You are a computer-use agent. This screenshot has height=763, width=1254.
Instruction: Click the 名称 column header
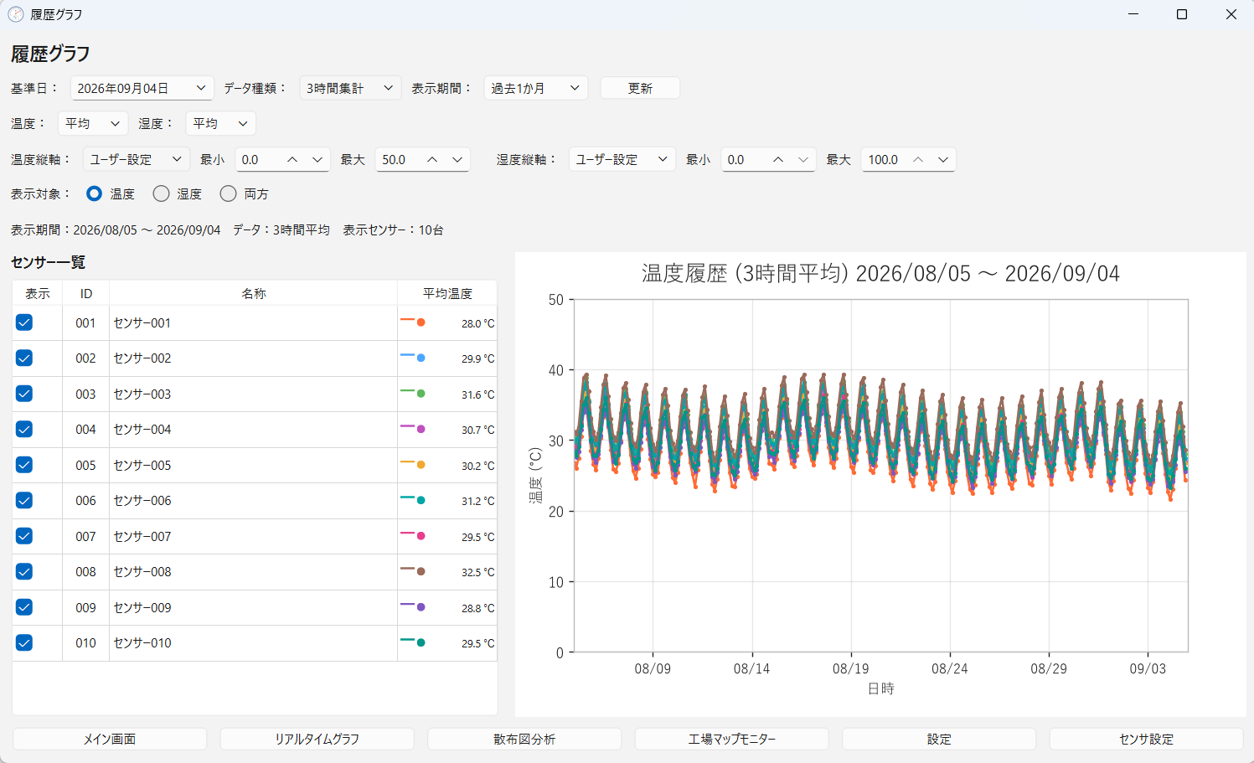[254, 293]
